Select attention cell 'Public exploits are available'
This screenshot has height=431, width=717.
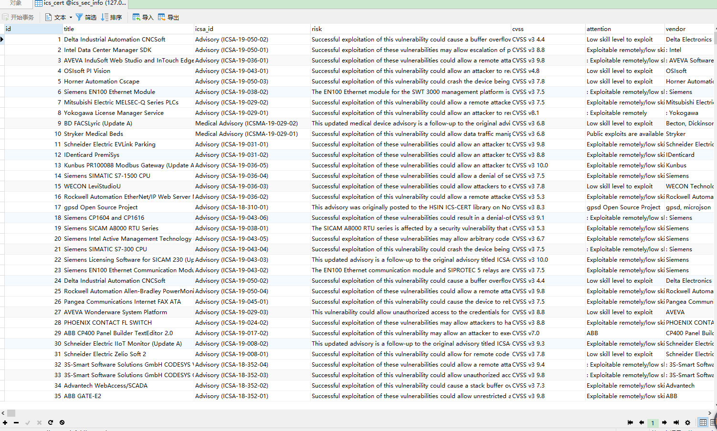pyautogui.click(x=625, y=134)
